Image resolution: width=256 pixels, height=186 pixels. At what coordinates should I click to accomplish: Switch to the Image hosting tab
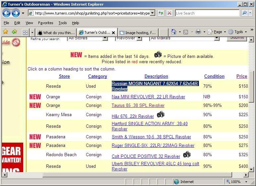point(138,32)
